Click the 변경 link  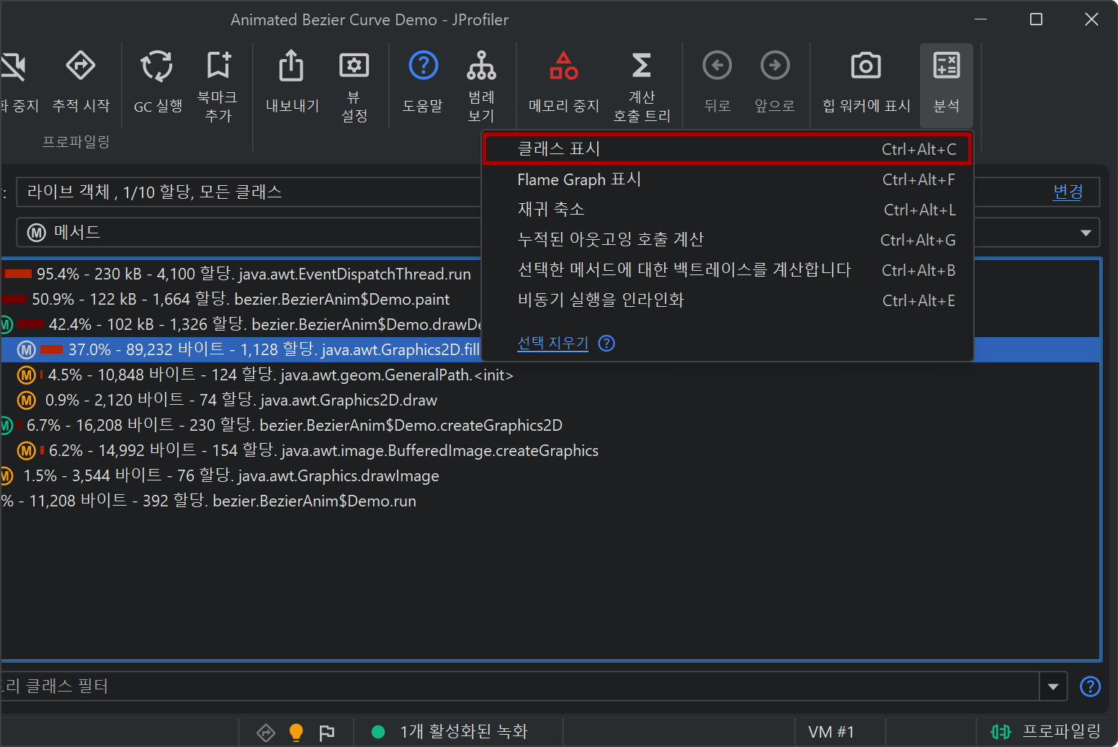1067,192
